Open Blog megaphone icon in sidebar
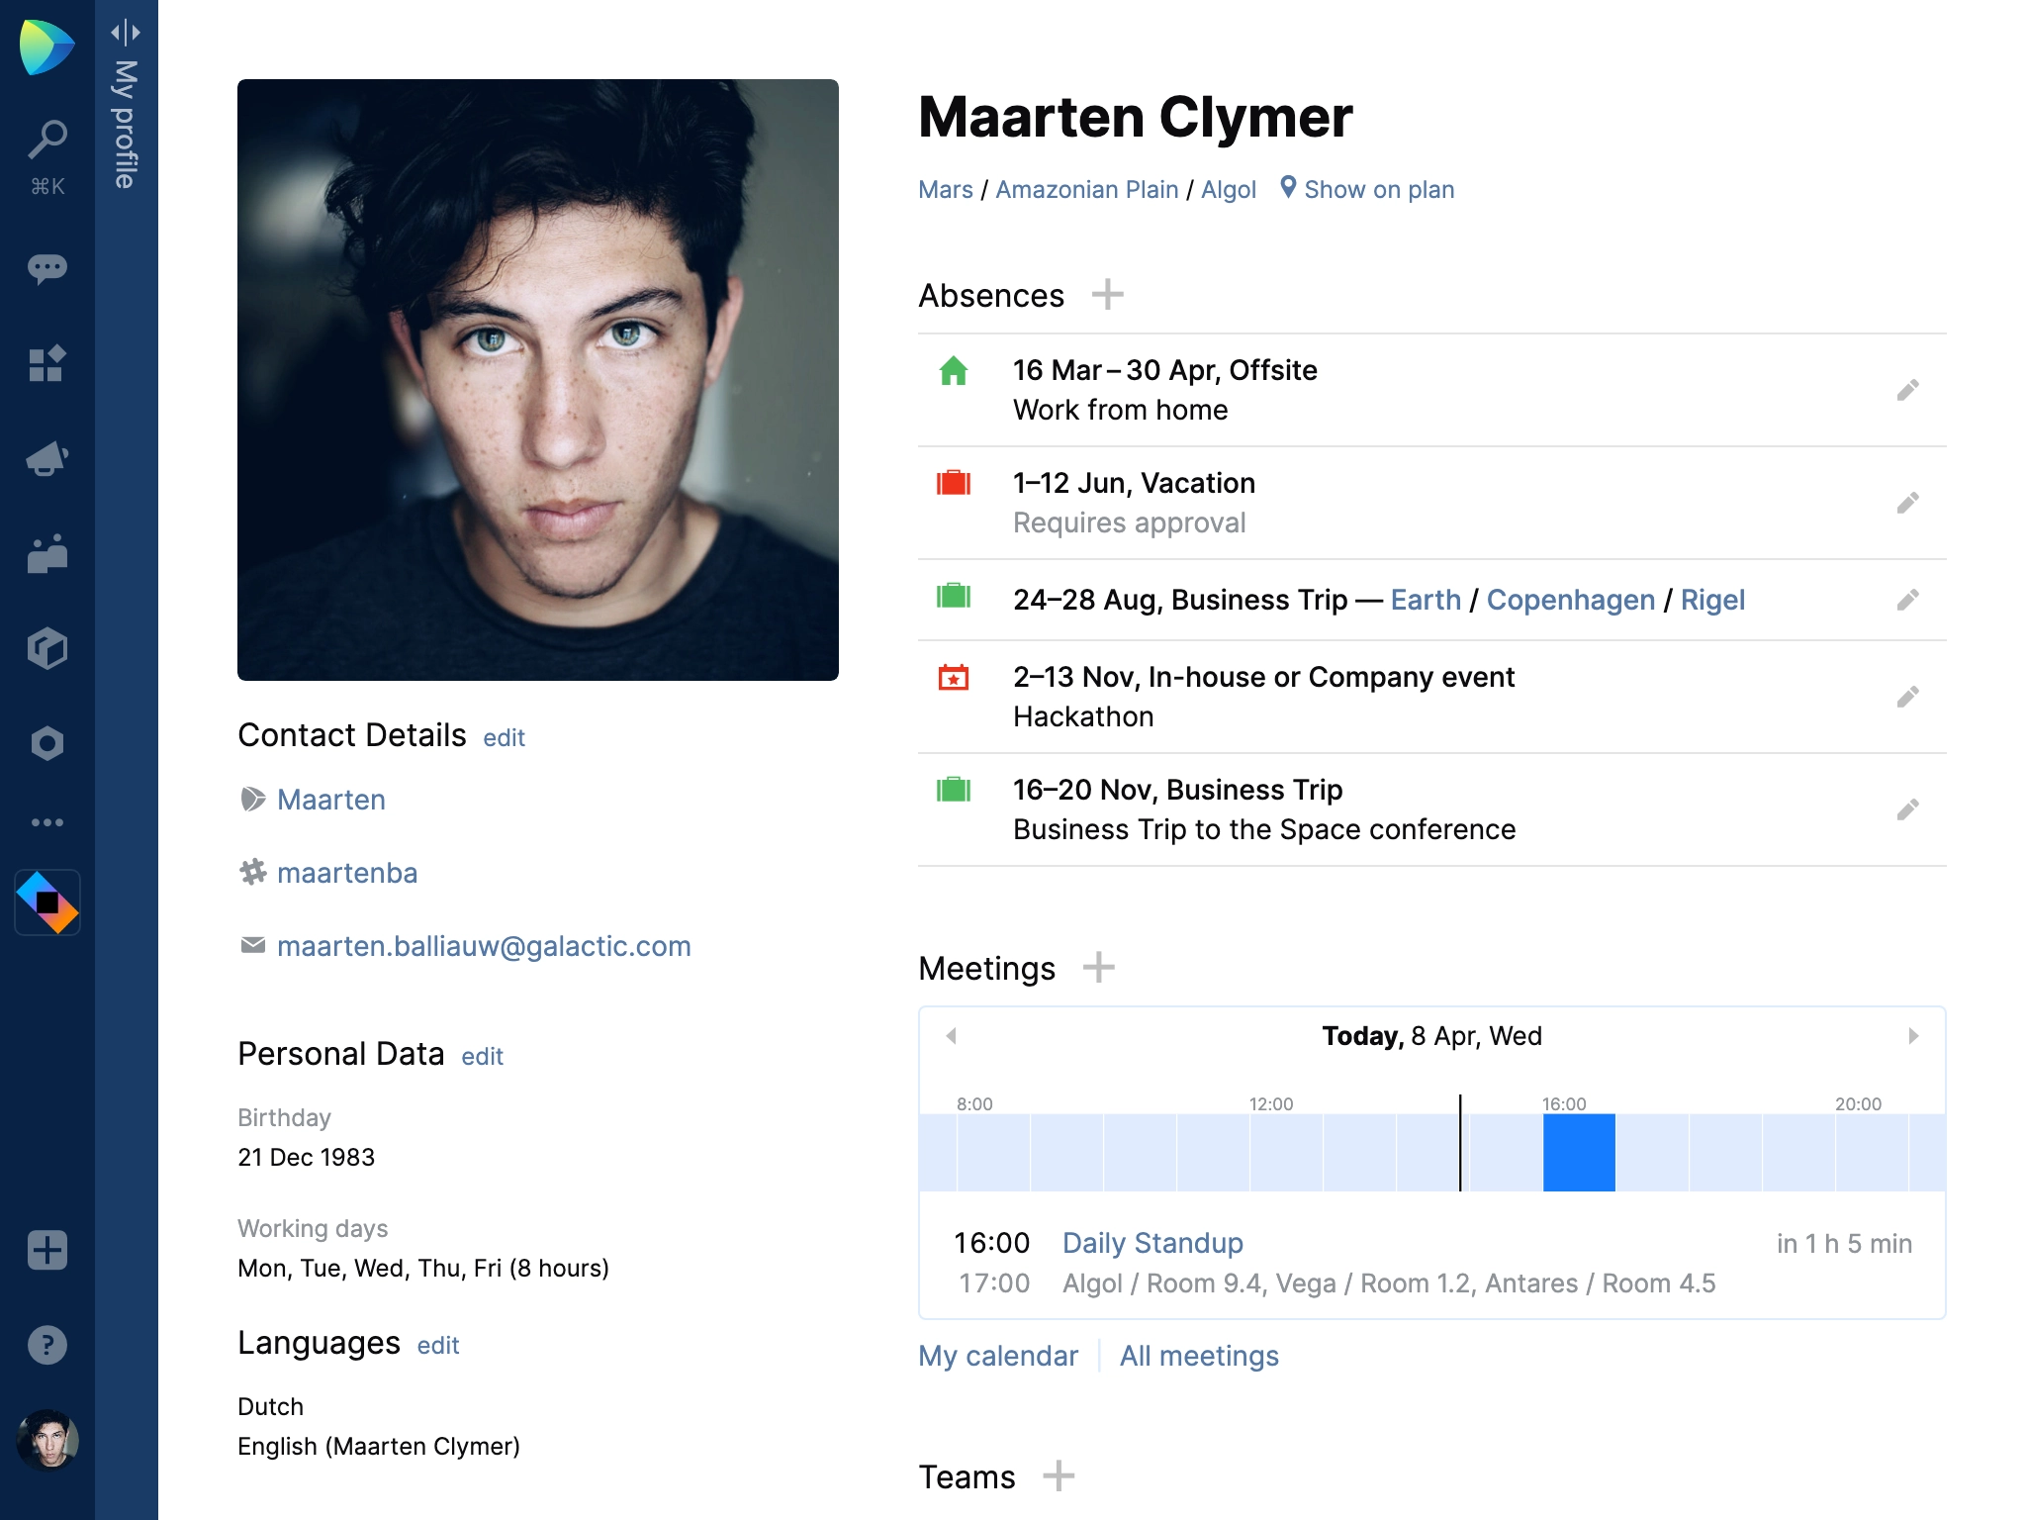 (x=46, y=458)
